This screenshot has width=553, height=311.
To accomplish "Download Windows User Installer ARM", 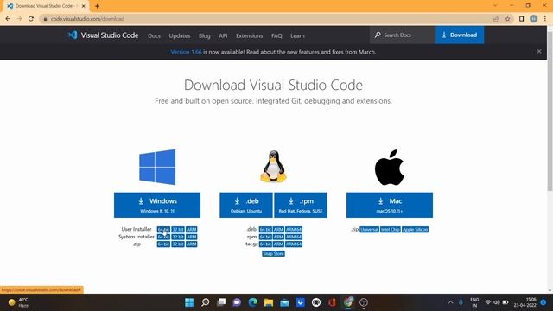I will [x=191, y=230].
